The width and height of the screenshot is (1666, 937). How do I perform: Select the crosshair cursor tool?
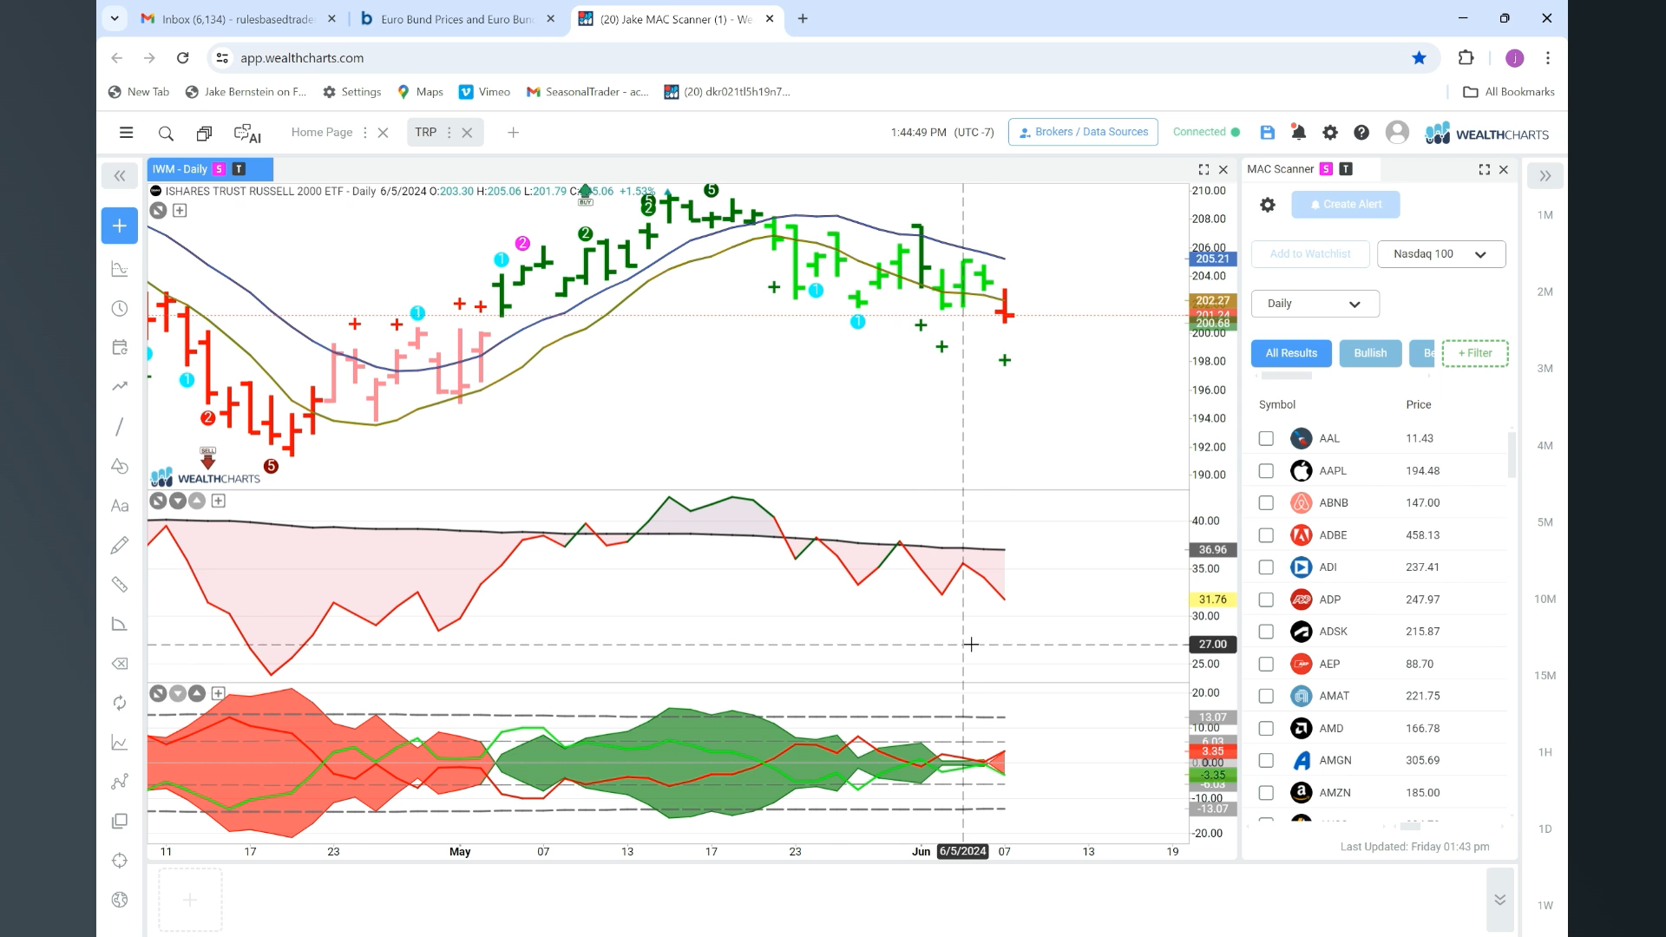click(x=120, y=861)
